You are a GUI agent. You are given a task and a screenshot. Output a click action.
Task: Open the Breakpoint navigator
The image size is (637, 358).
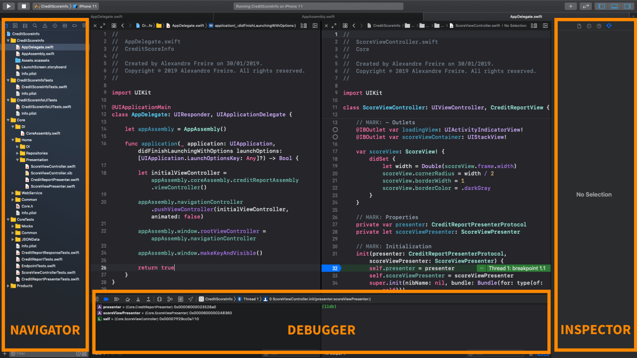point(74,25)
